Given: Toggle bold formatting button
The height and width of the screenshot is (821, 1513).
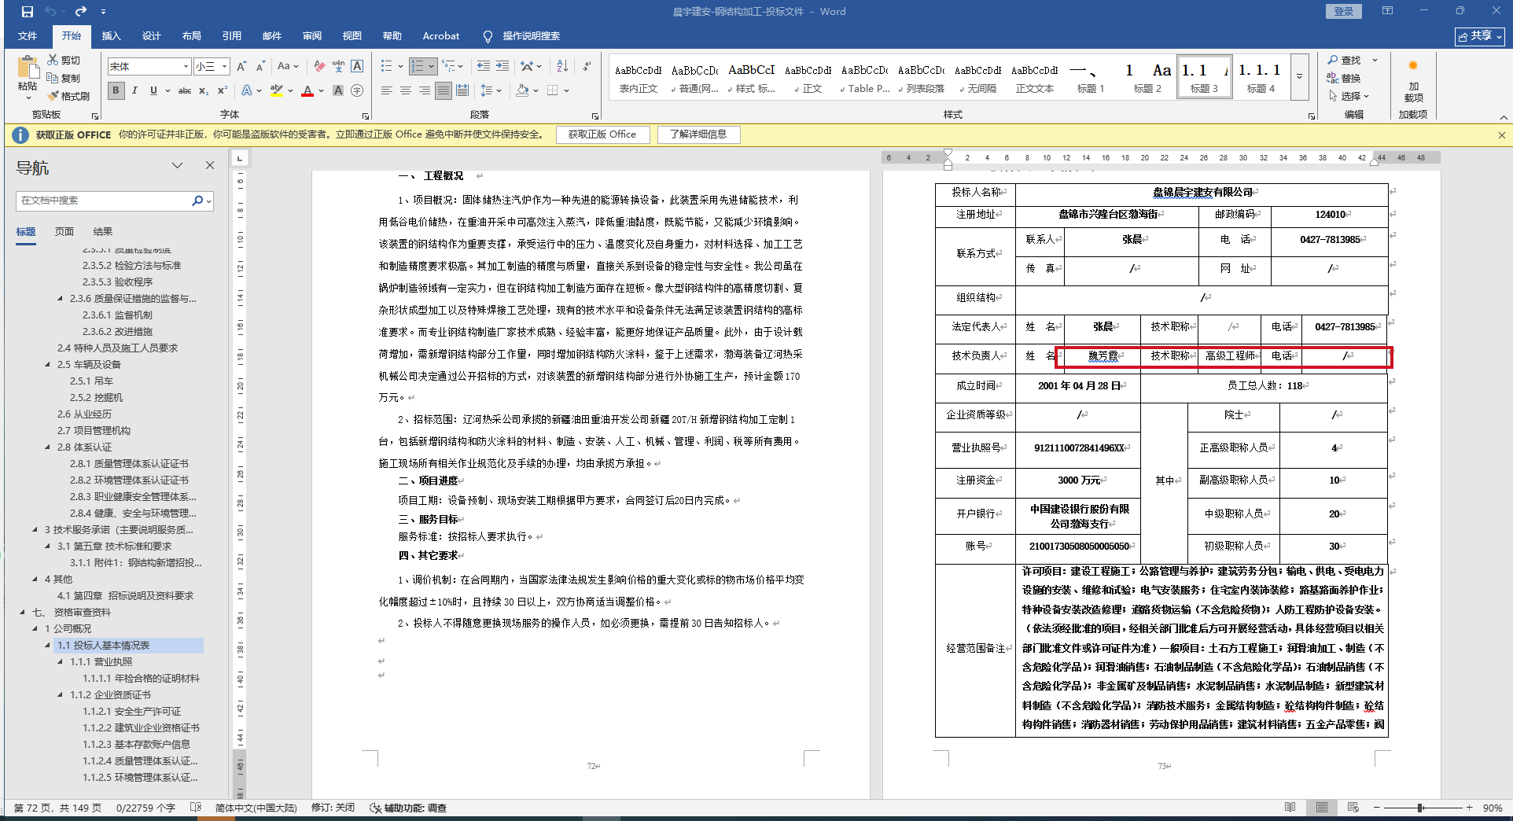Looking at the screenshot, I should click(x=116, y=90).
